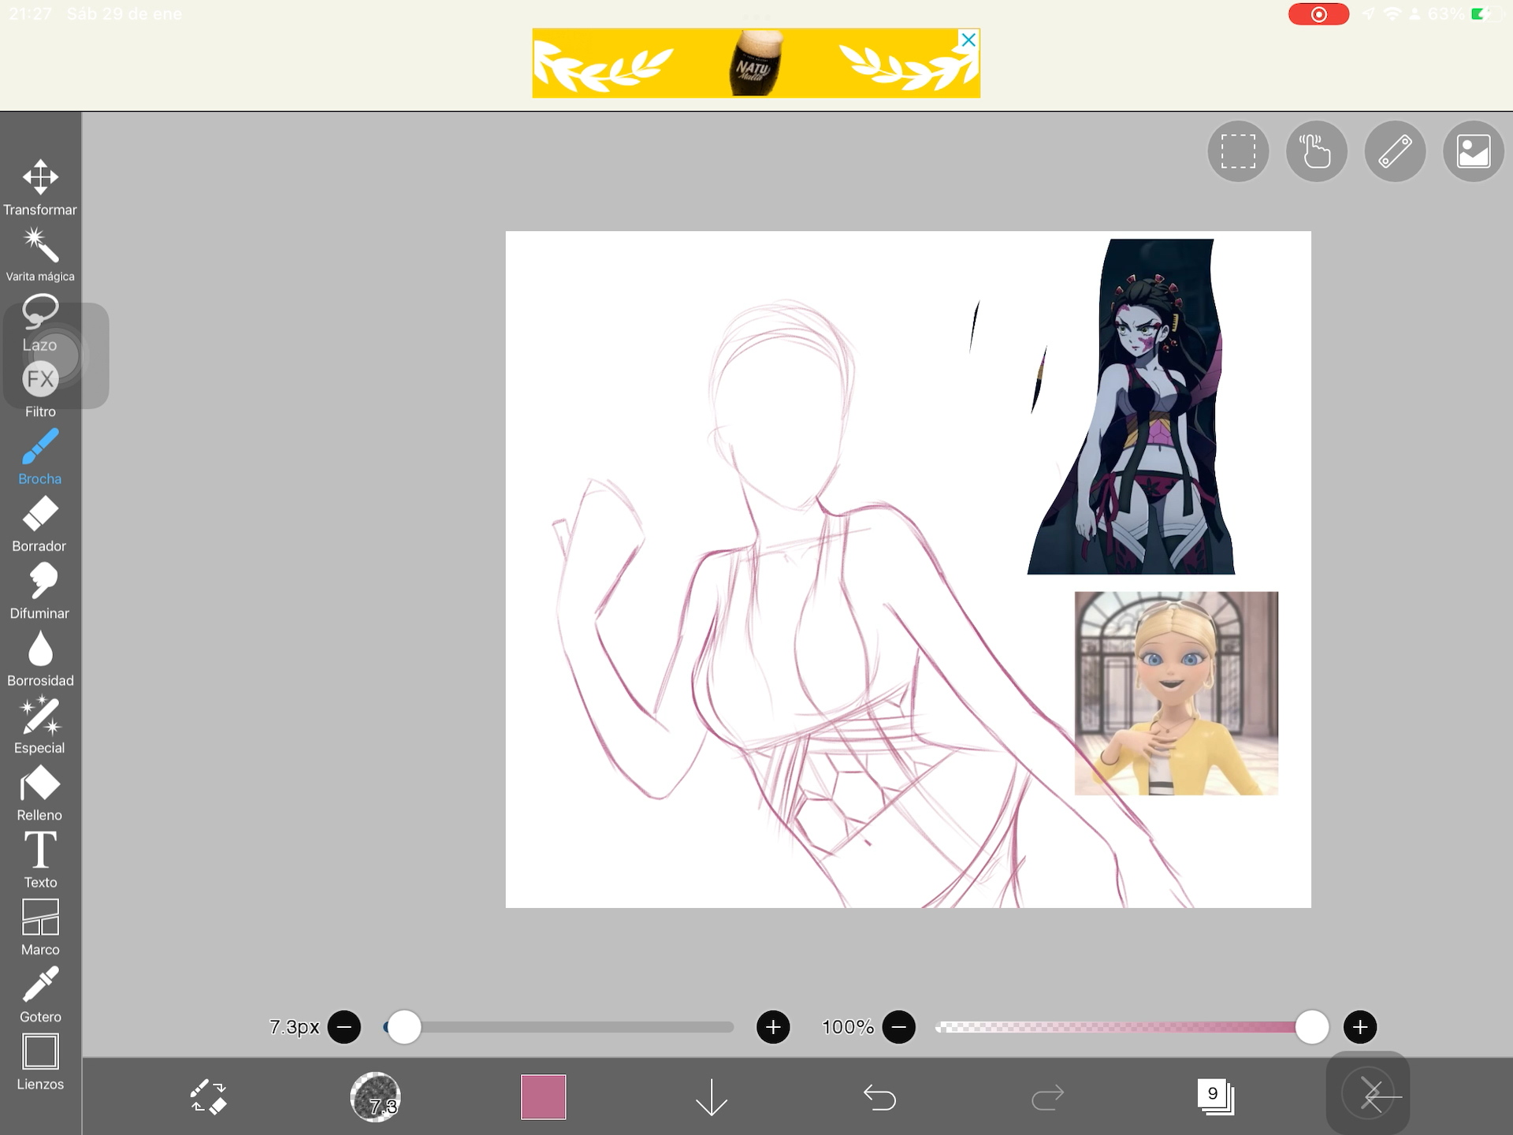This screenshot has height=1135, width=1513.
Task: Open the material image button
Action: coord(1474,151)
